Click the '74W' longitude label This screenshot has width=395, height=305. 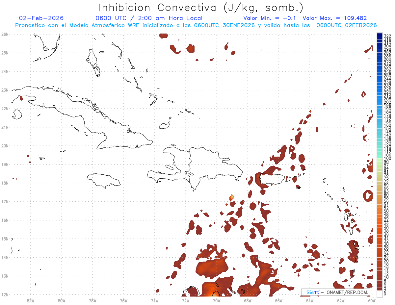[155, 300]
